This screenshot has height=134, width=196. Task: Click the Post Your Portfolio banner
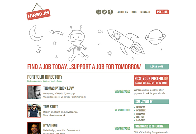(151, 81)
